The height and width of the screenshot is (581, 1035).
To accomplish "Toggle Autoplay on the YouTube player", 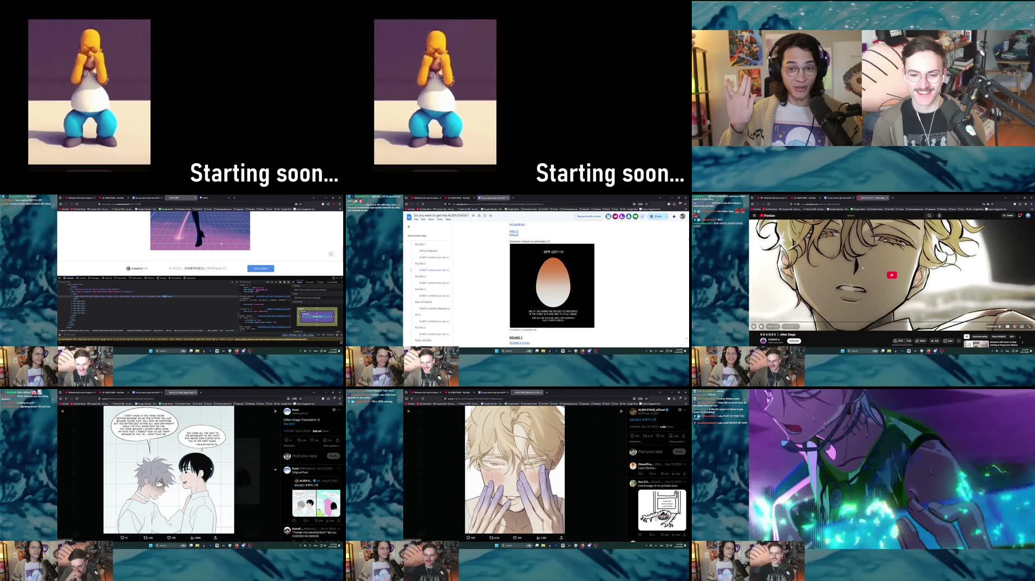I will (x=1000, y=326).
